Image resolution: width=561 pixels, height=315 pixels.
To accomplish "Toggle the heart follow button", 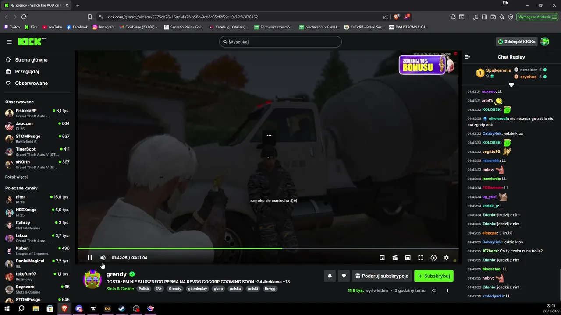I will 344,276.
